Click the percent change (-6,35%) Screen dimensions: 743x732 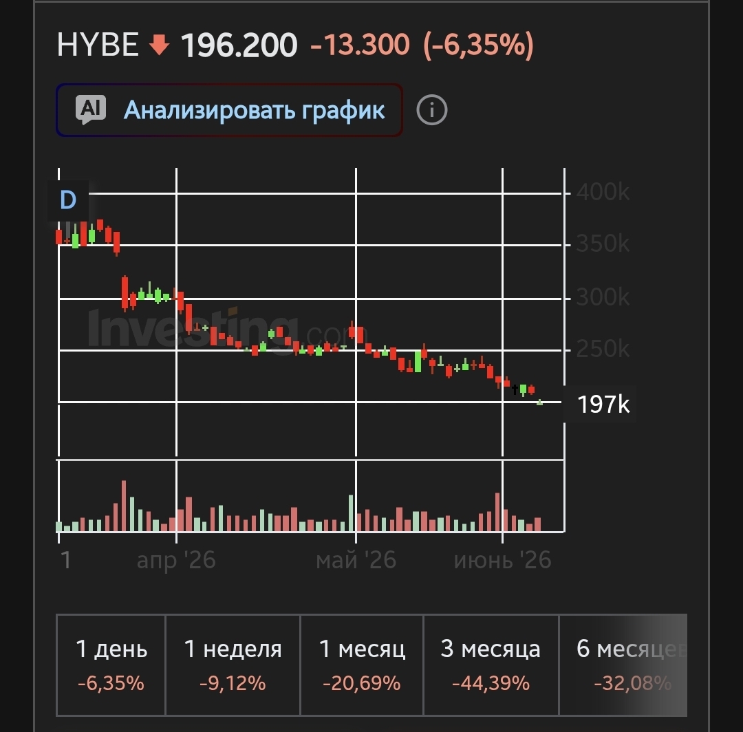[479, 45]
